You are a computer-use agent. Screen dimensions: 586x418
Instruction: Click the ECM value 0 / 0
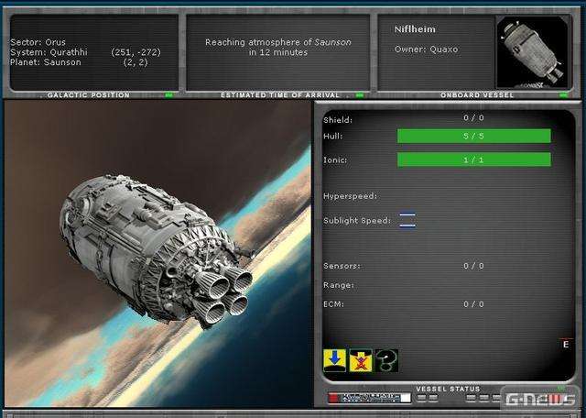tap(473, 304)
